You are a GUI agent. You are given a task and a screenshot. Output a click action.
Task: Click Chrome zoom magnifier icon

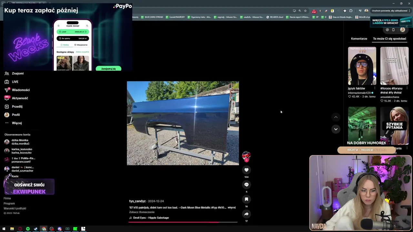click(300, 11)
